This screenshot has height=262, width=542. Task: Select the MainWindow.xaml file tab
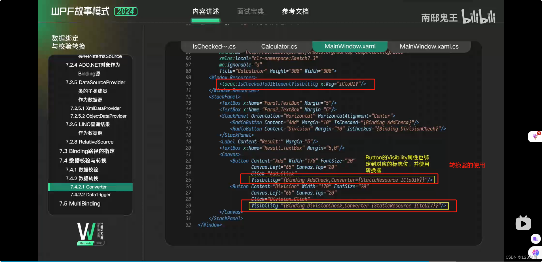tap(350, 47)
